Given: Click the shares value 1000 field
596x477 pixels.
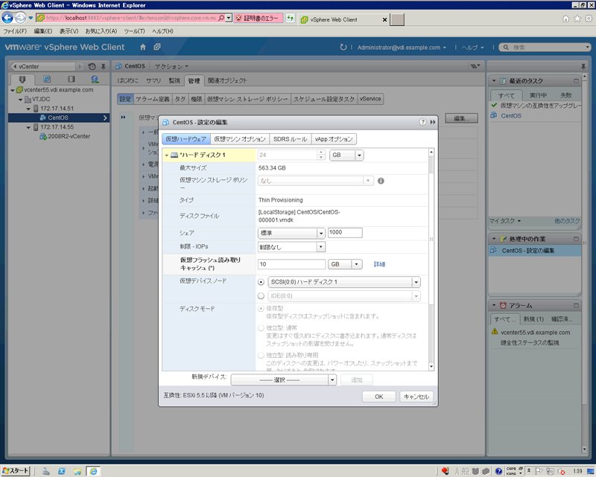Looking at the screenshot, I should [345, 232].
